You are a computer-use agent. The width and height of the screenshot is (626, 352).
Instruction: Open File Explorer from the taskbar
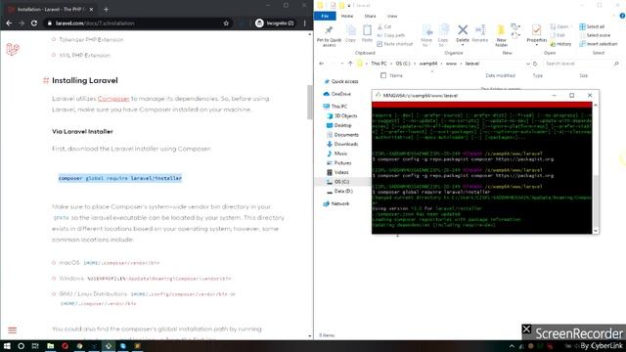(x=50, y=345)
